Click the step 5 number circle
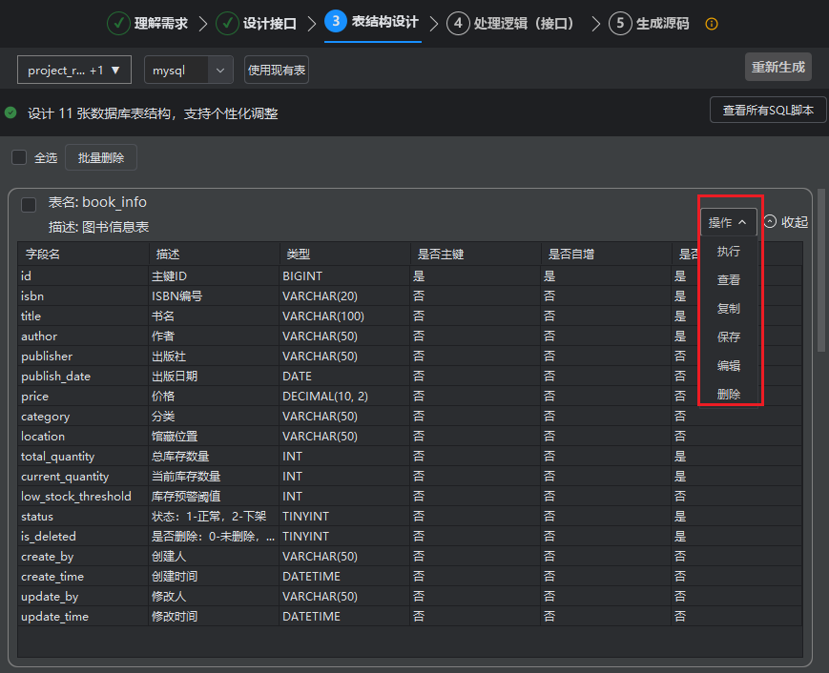The width and height of the screenshot is (829, 673). 621,24
